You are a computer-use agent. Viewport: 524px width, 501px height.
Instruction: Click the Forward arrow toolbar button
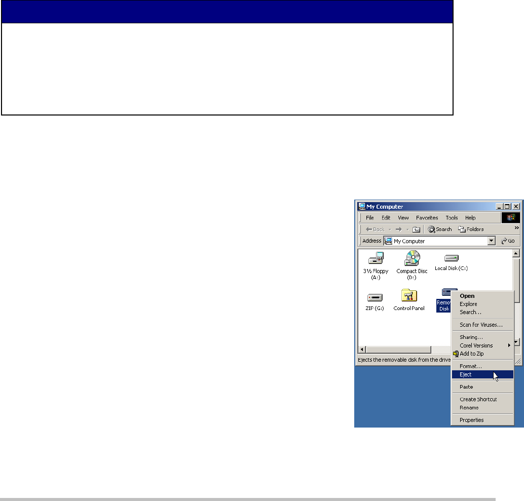[x=398, y=229]
